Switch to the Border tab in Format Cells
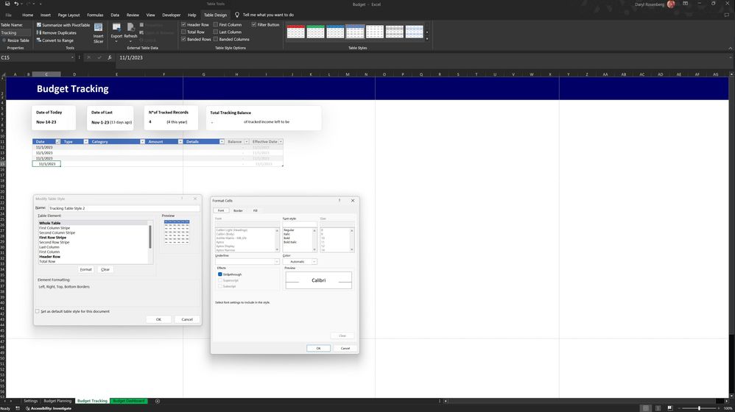The width and height of the screenshot is (735, 412). pyautogui.click(x=238, y=210)
